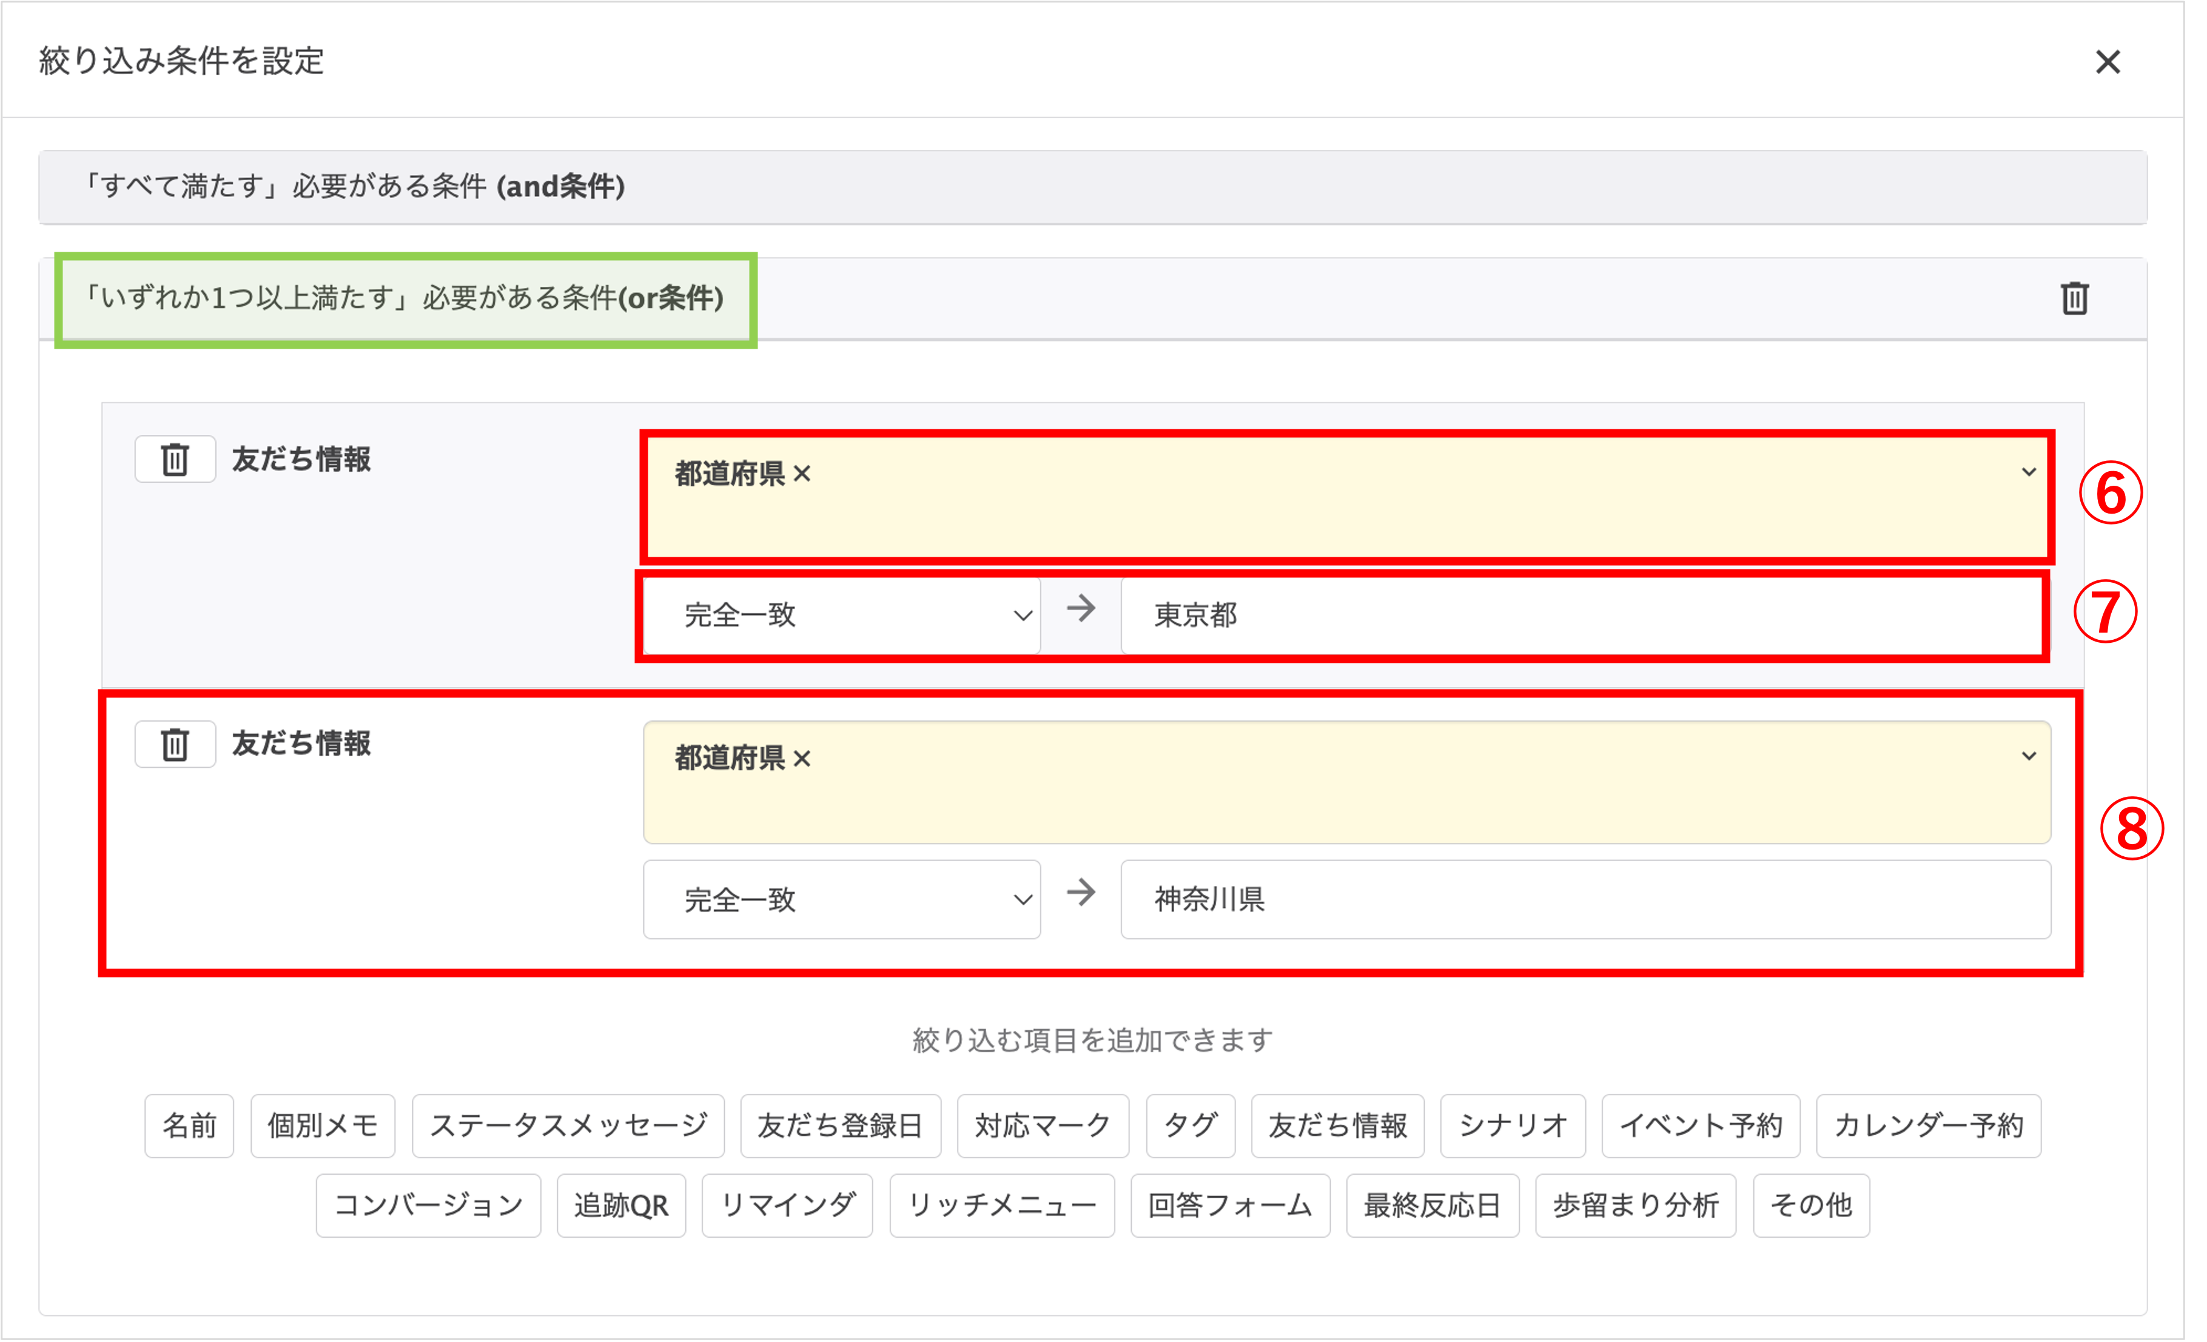The height and width of the screenshot is (1342, 2207).
Task: Add a シナリオ filter item
Action: pos(1513,1126)
